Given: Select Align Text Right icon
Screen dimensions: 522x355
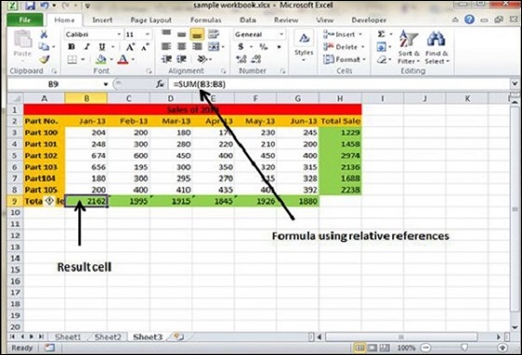Looking at the screenshot, I should pos(197,47).
